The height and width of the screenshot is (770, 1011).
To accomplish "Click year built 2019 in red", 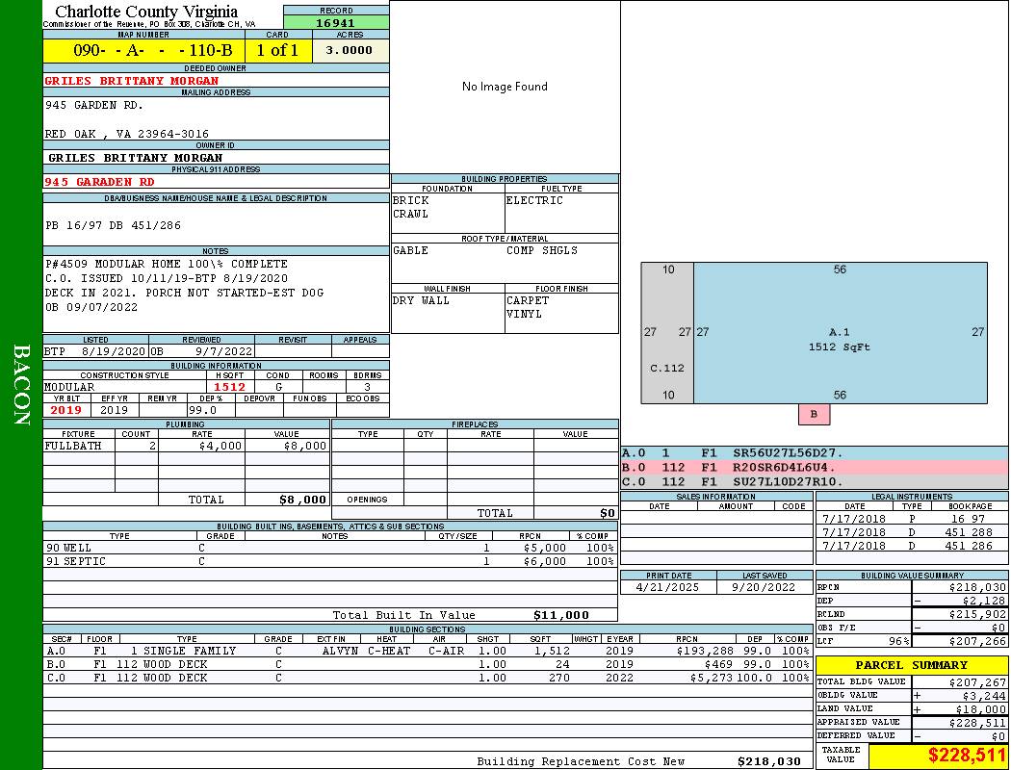I will (x=65, y=410).
